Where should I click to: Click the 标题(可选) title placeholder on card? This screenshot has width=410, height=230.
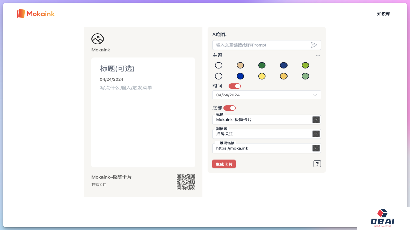pos(117,68)
